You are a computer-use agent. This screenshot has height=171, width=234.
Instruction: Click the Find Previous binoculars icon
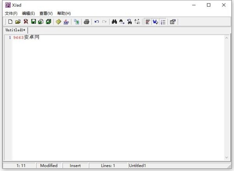pos(129,22)
